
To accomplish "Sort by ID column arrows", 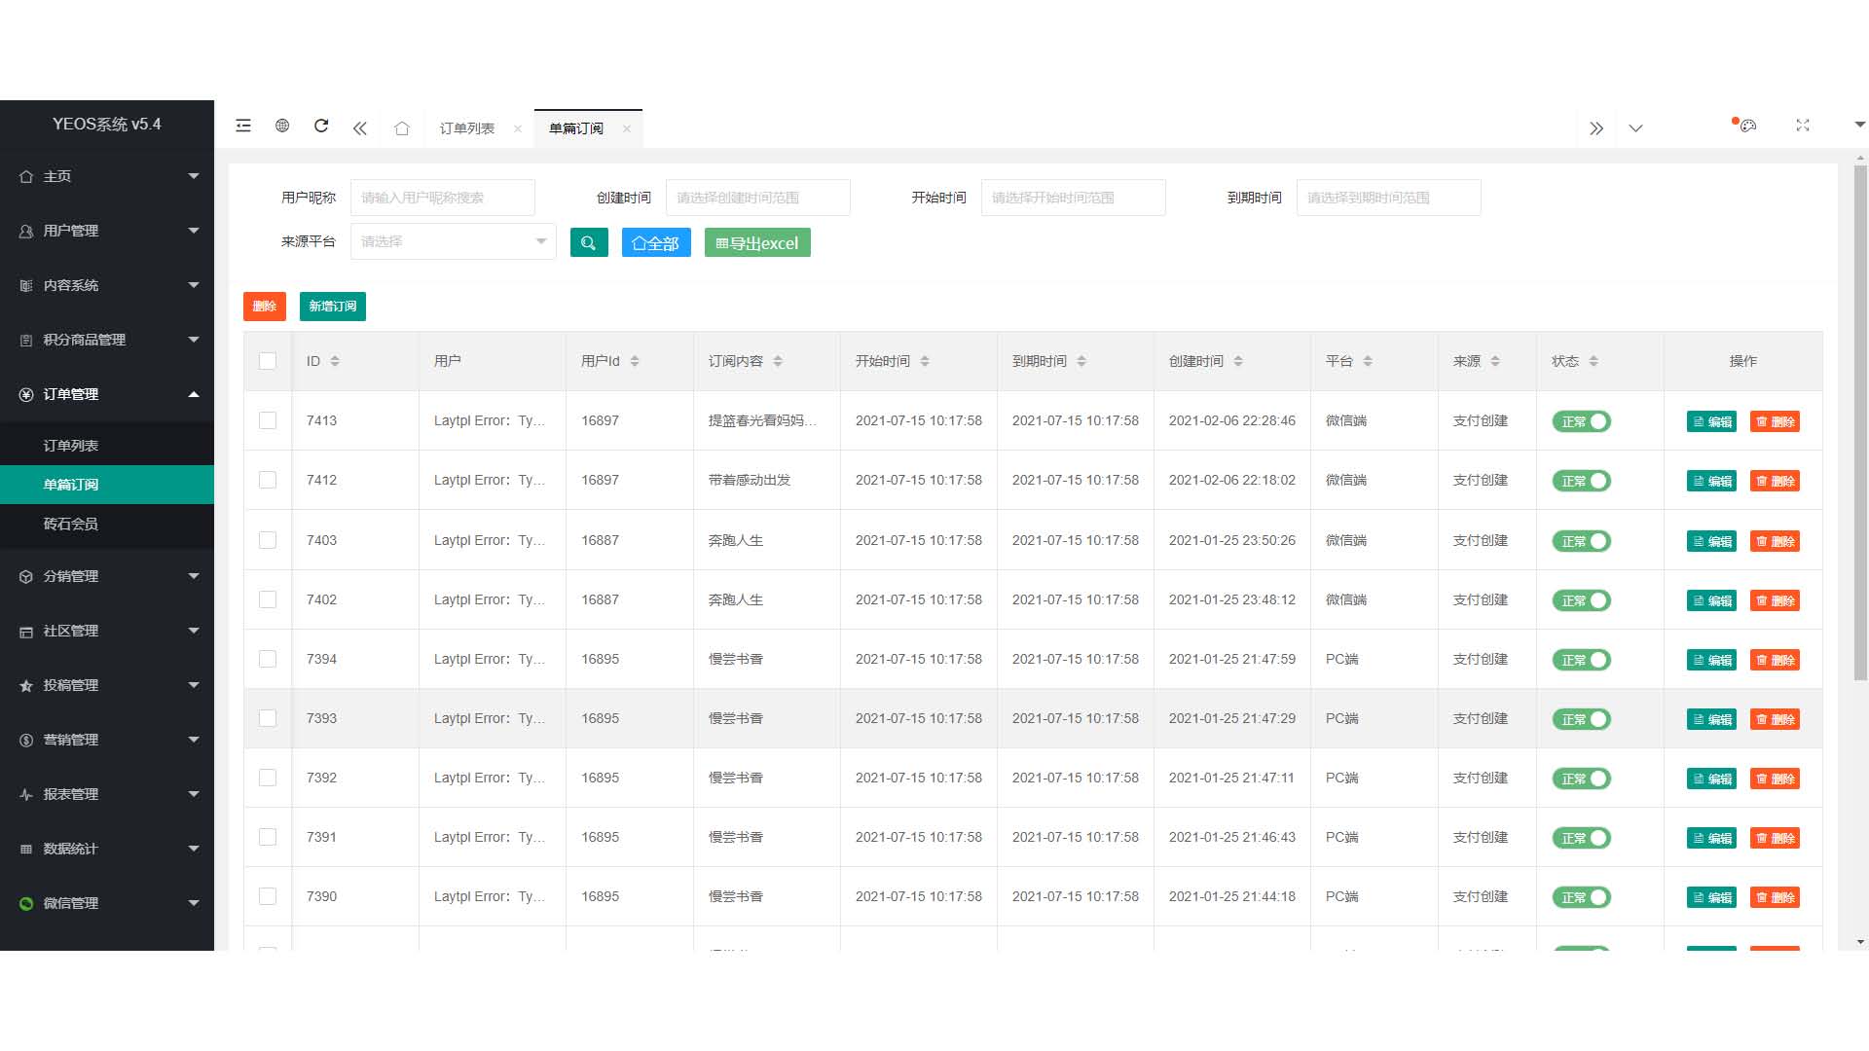I will 335,361.
